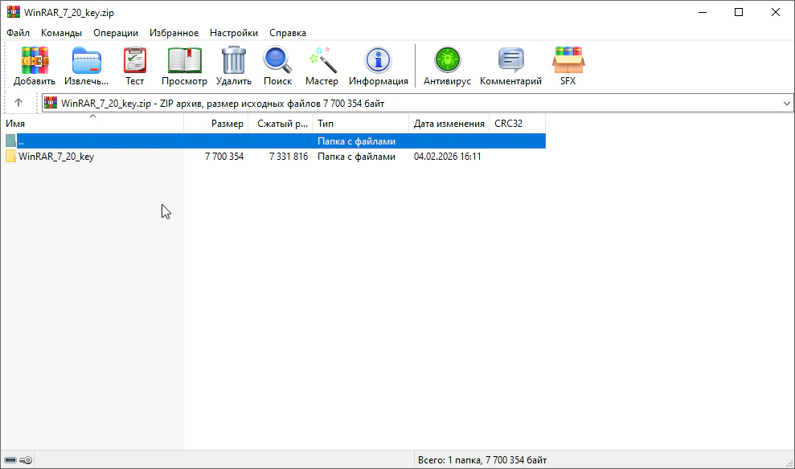
Task: Sort by Размер column header
Action: (x=227, y=124)
